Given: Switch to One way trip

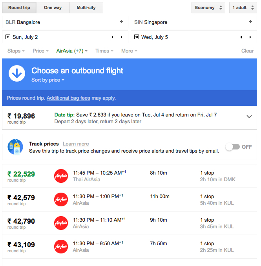Looking at the screenshot, I should 53,7.
